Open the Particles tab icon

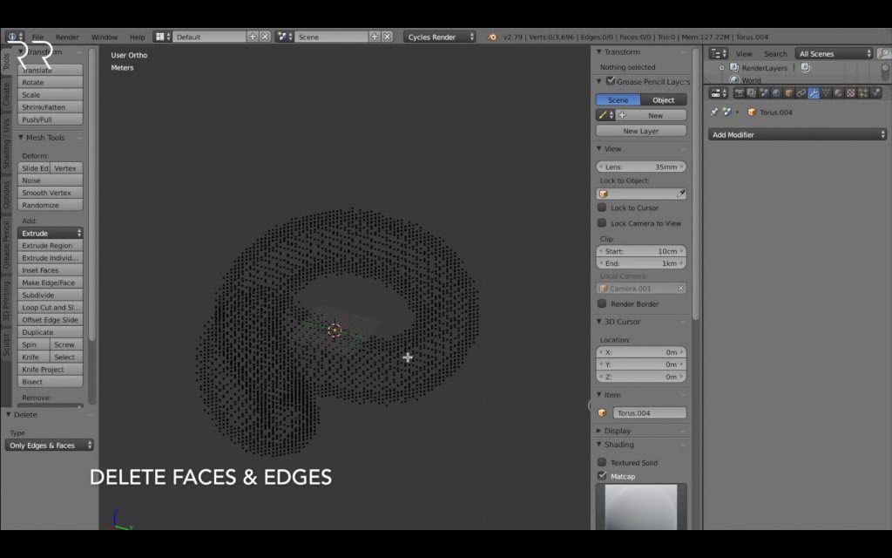coord(863,92)
